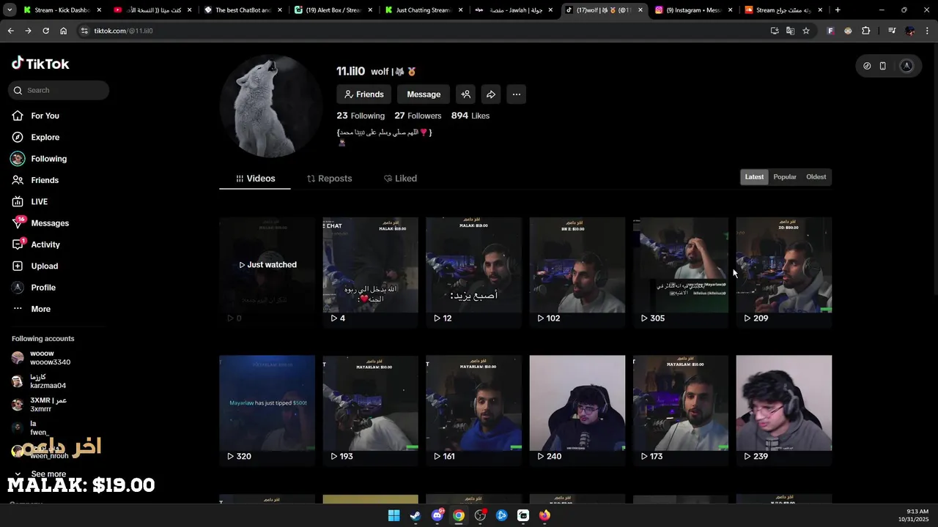Open the Just watched video thumbnail
Viewport: 938px width, 527px height.
pos(267,272)
